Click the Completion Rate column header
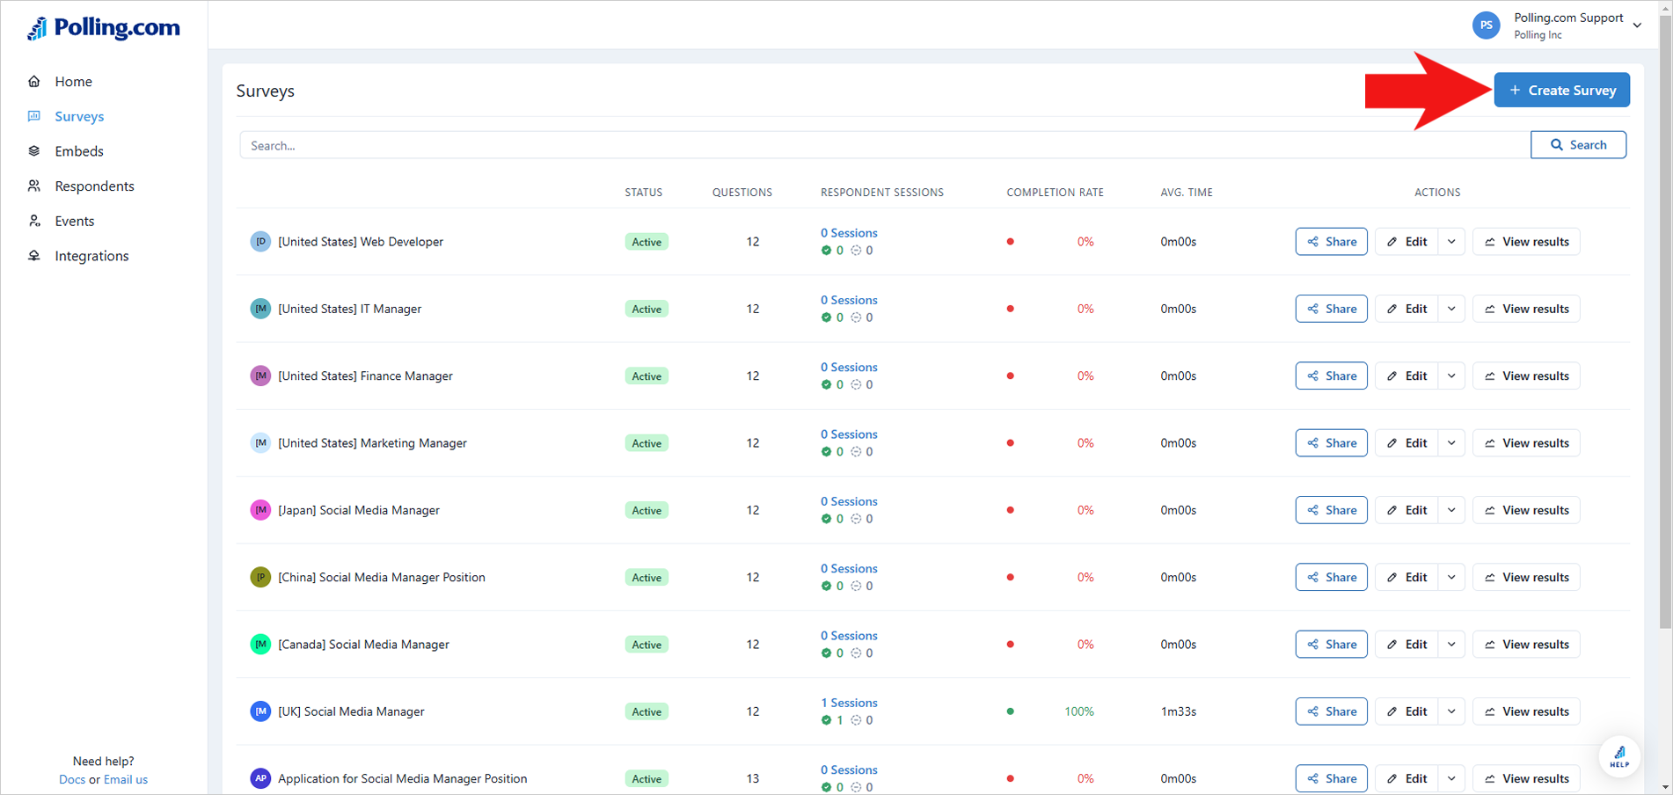The width and height of the screenshot is (1673, 795). tap(1055, 193)
